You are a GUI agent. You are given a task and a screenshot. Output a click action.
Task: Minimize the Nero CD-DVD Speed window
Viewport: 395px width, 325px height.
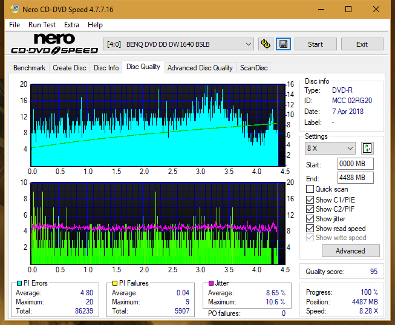(321, 10)
